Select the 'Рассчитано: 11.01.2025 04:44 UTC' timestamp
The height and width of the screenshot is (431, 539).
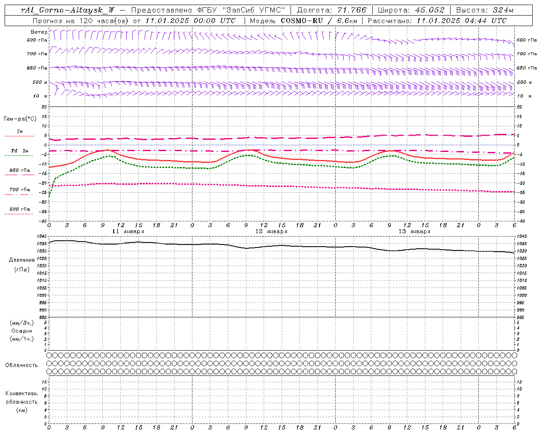[437, 21]
